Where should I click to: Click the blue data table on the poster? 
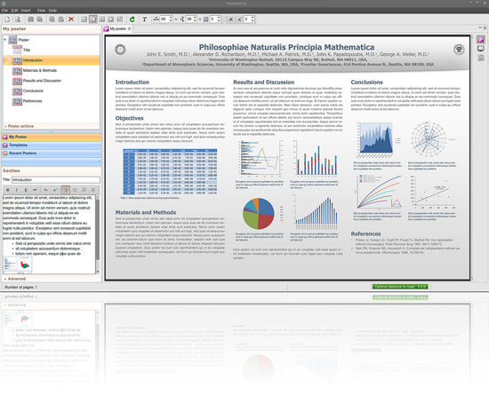[x=170, y=172]
